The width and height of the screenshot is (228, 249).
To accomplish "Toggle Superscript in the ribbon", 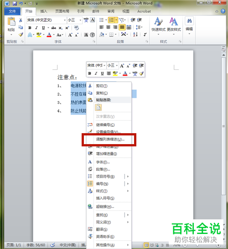I will point(67,28).
